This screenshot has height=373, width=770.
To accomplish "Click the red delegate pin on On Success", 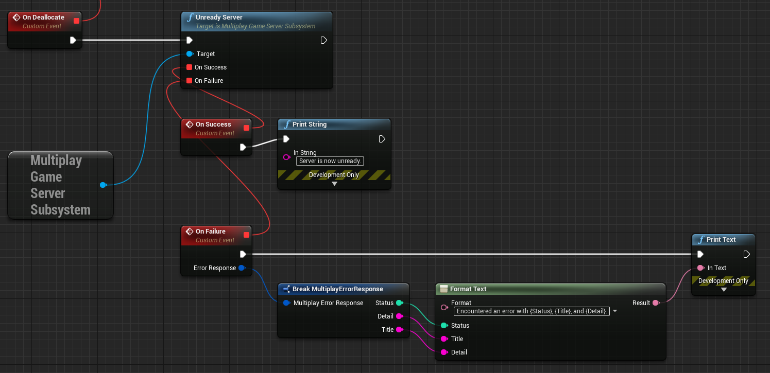I will click(246, 127).
